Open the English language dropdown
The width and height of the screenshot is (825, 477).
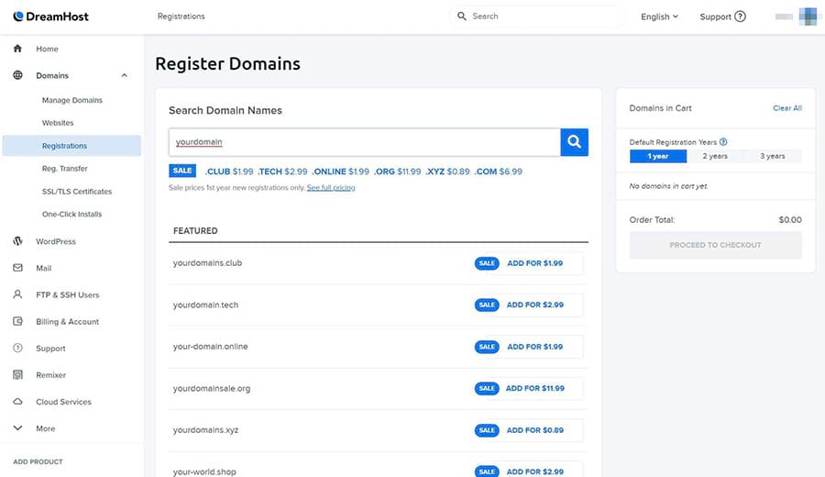pos(659,17)
